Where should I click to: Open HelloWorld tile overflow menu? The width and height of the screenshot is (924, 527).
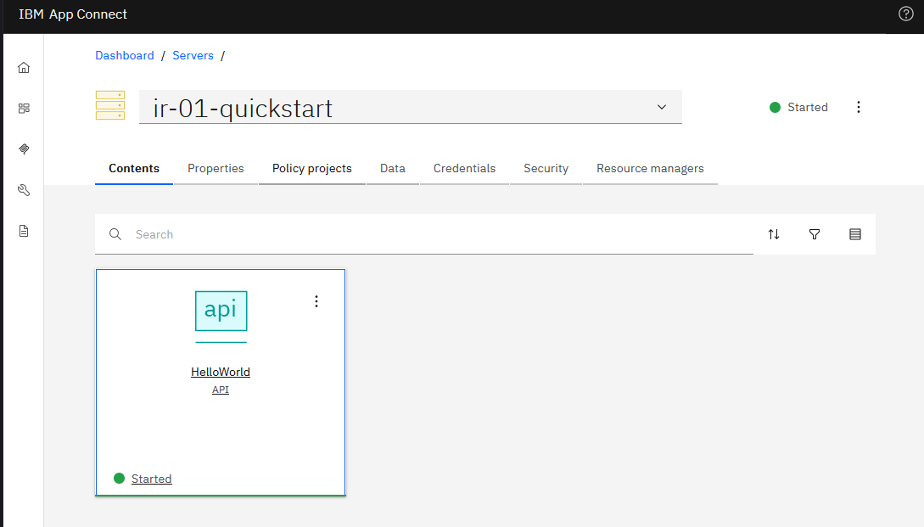tap(316, 301)
